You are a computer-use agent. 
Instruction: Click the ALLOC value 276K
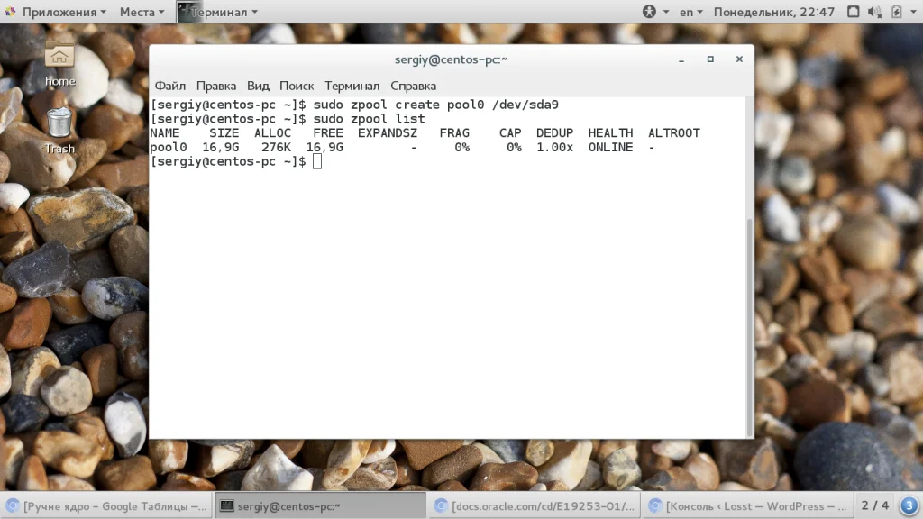[276, 147]
